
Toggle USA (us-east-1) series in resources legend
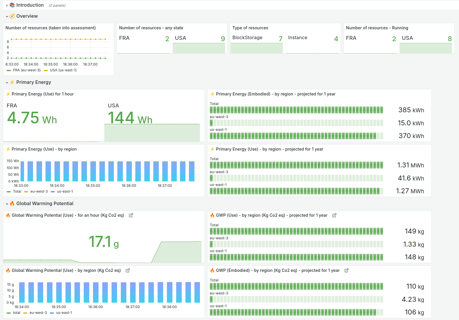pyautogui.click(x=63, y=70)
